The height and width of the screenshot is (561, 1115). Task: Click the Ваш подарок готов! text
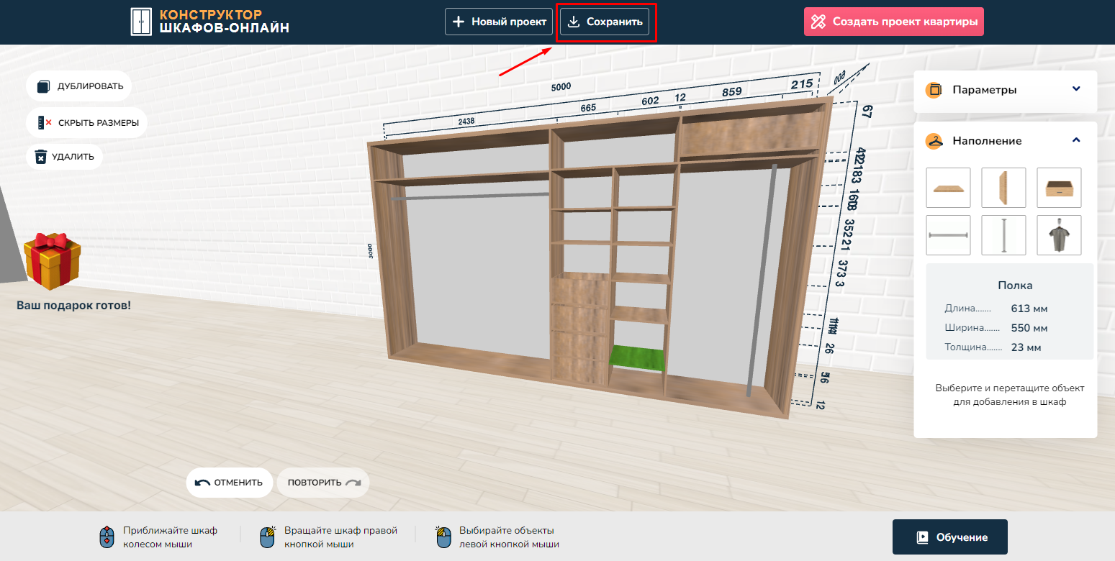(x=73, y=305)
